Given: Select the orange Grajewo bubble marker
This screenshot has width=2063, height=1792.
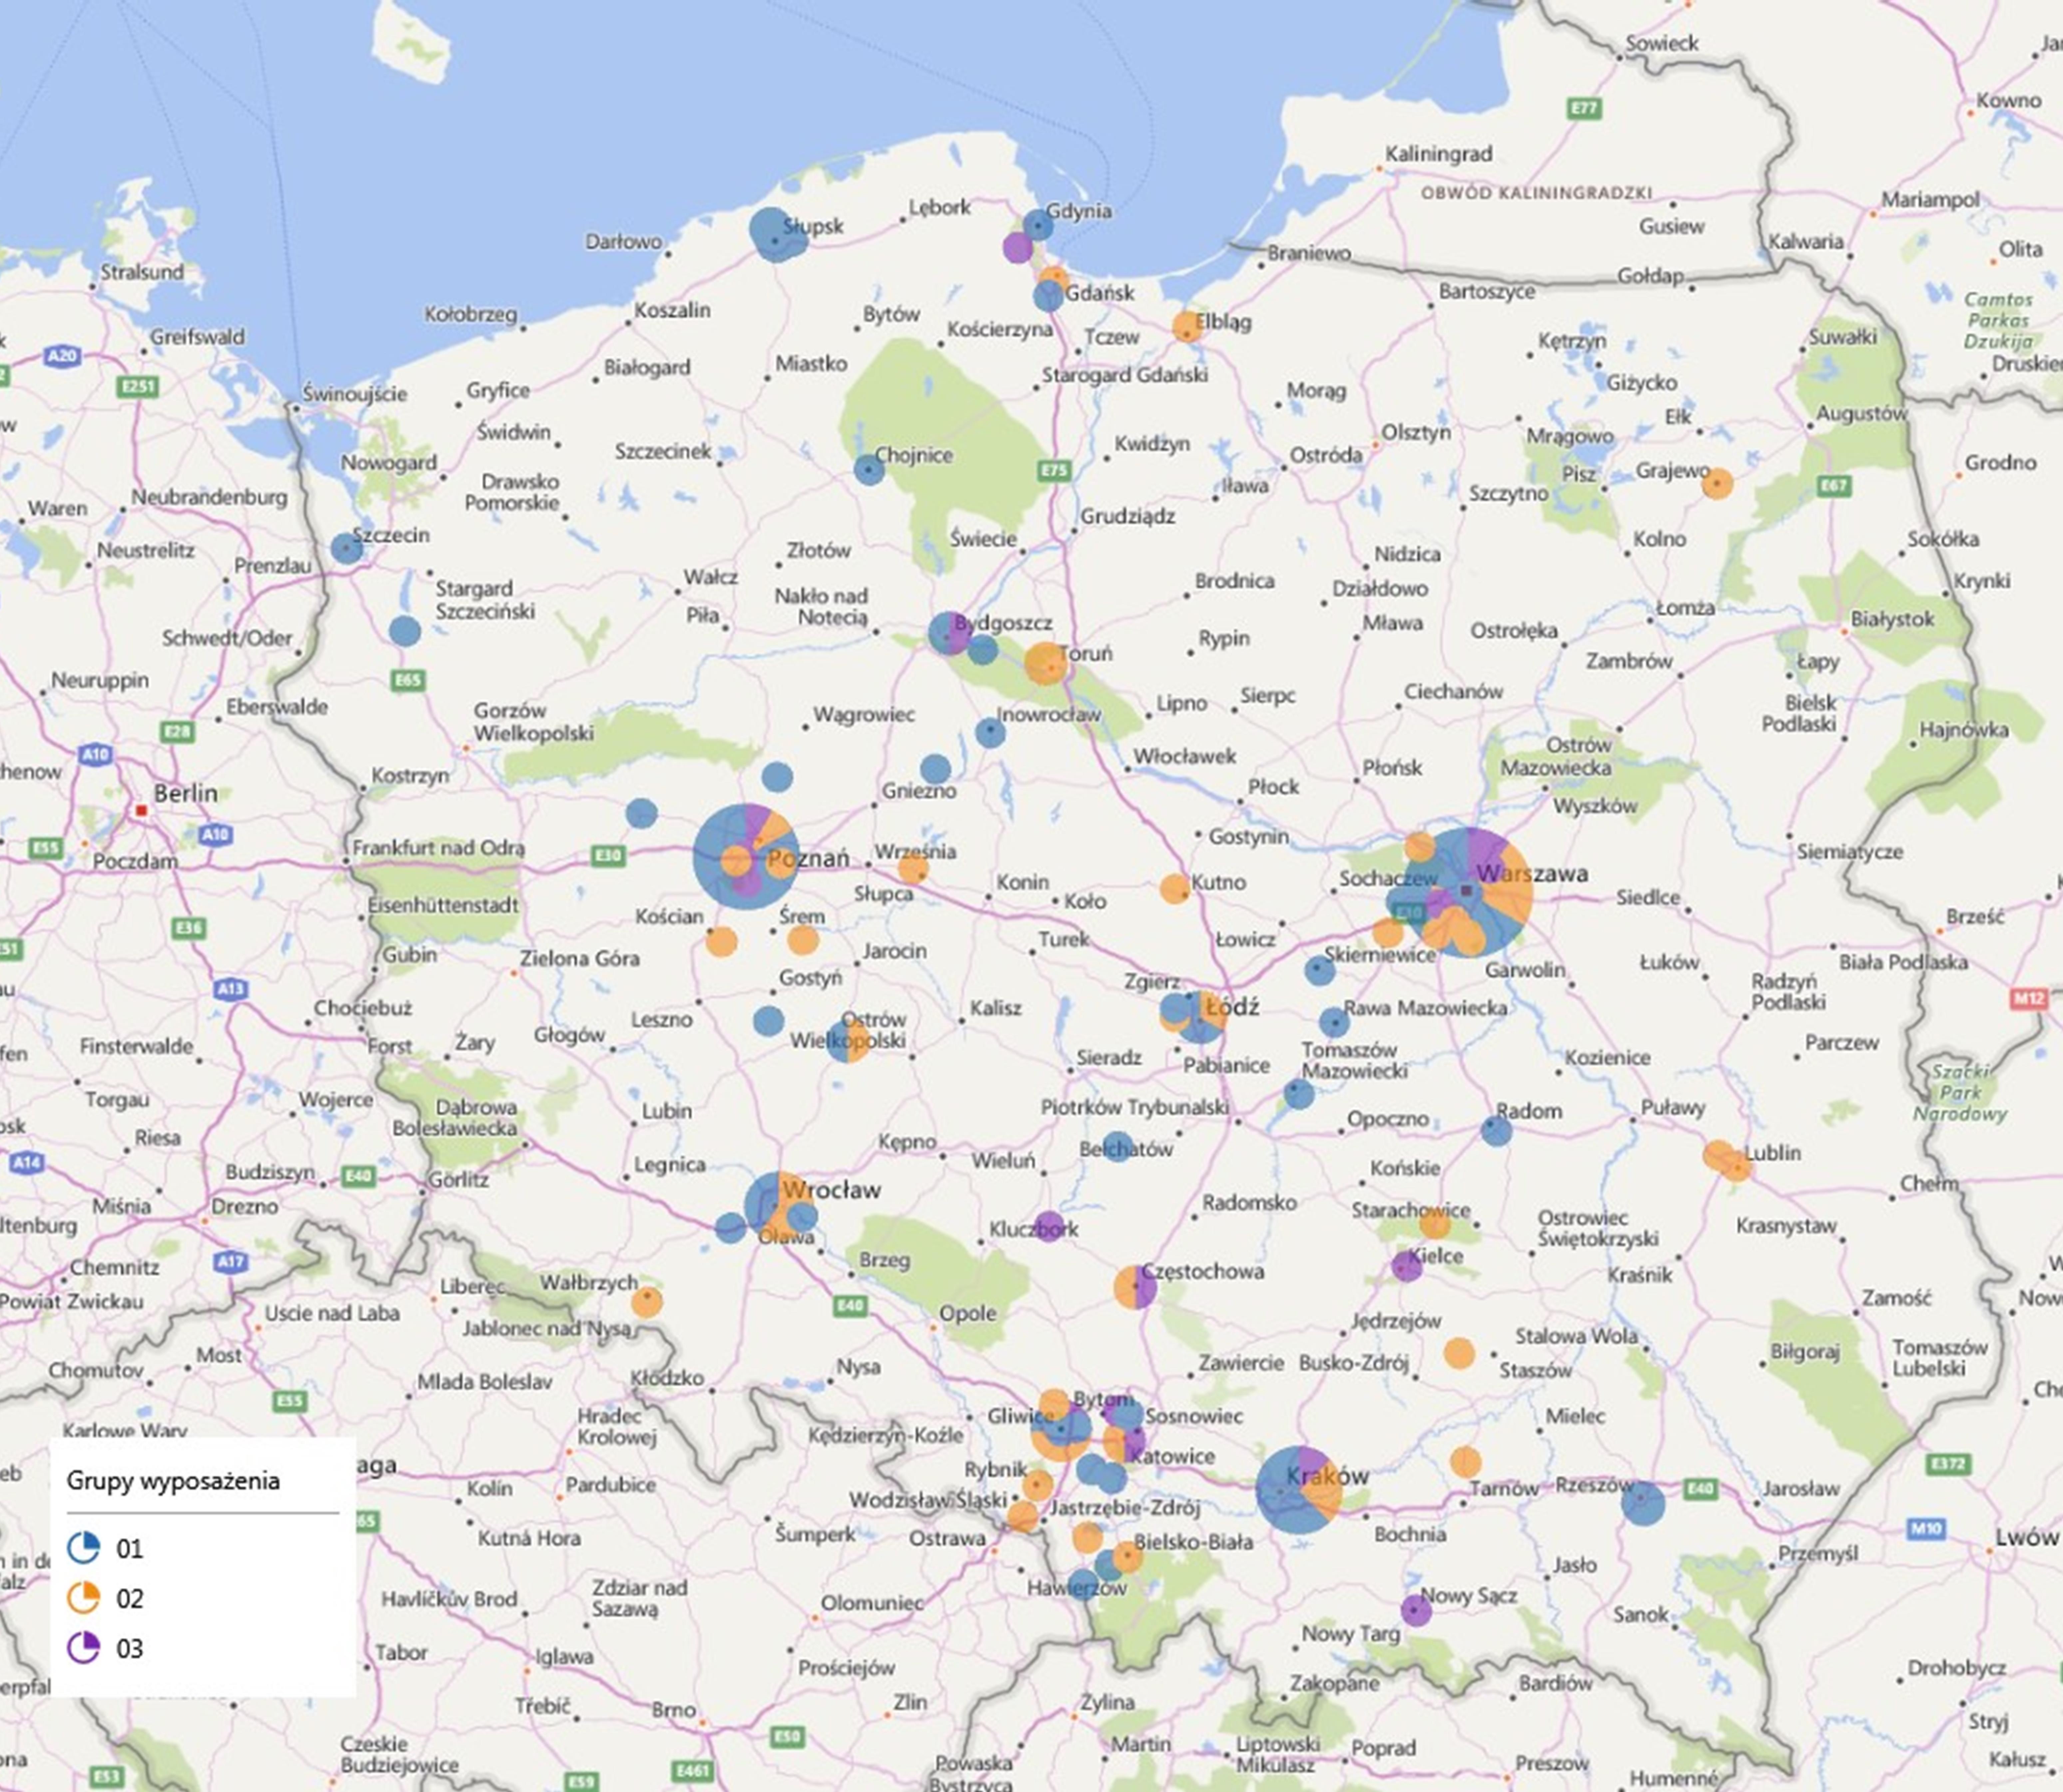Looking at the screenshot, I should [1717, 484].
